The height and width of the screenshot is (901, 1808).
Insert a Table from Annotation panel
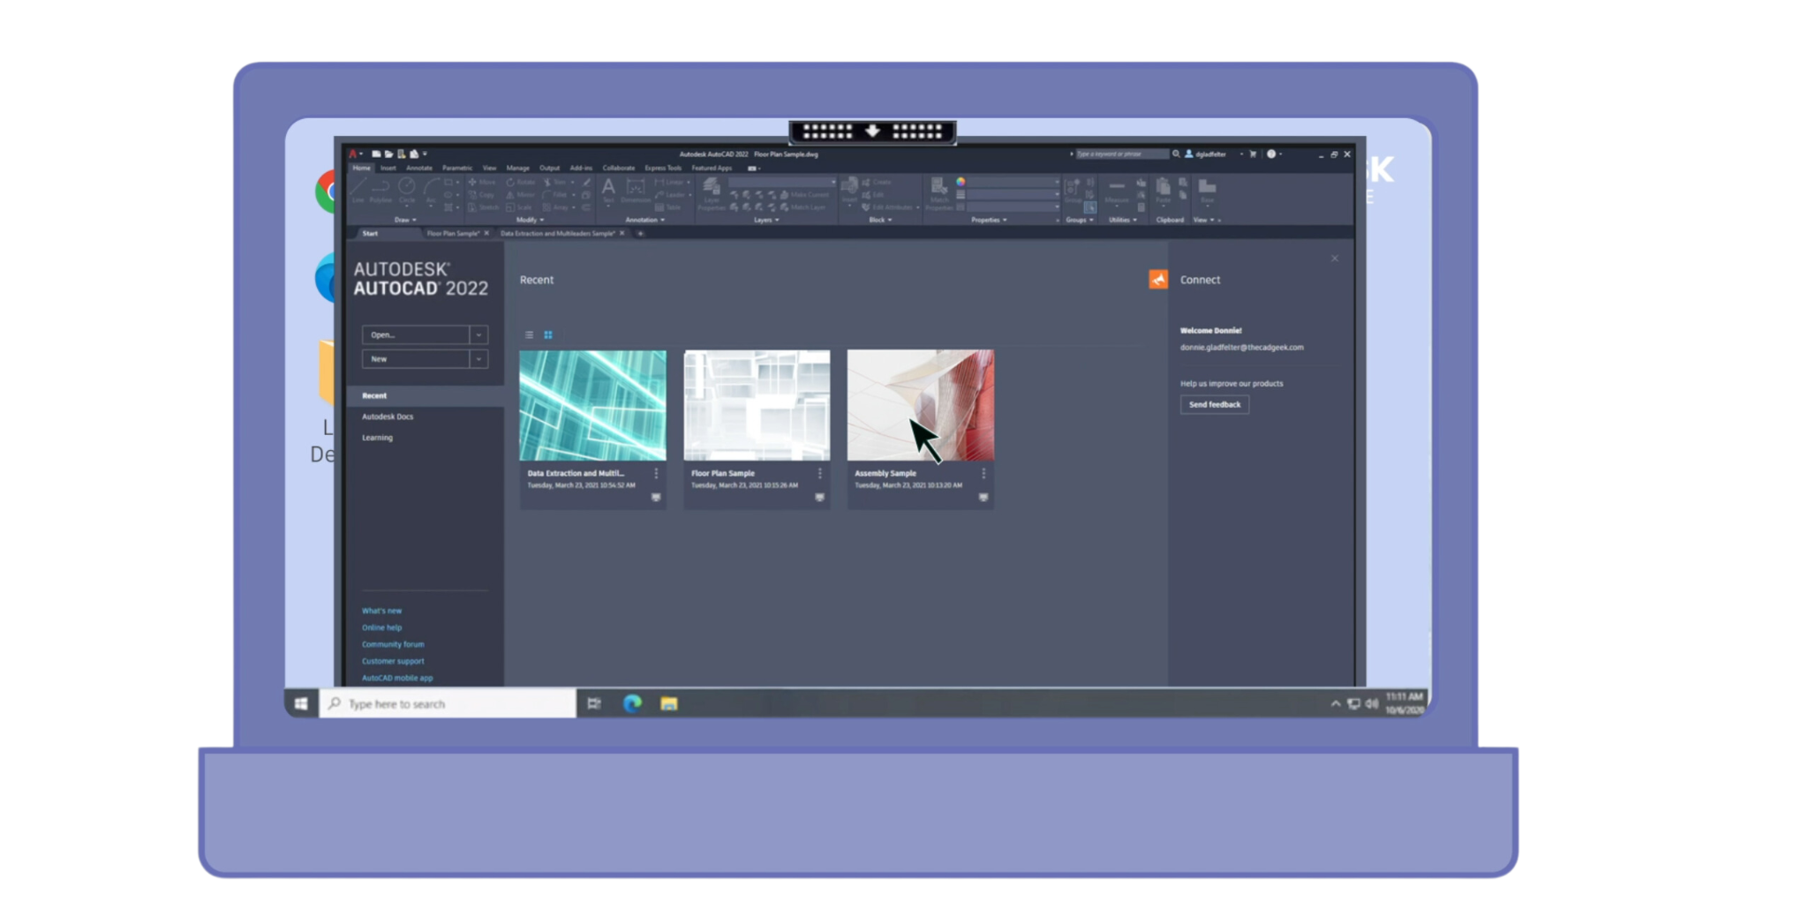668,207
